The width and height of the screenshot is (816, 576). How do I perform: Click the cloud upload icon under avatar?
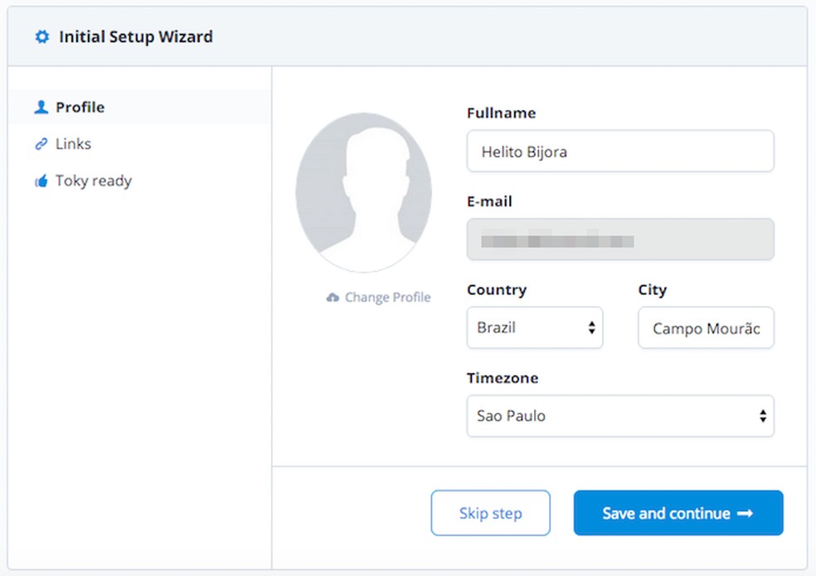(333, 298)
